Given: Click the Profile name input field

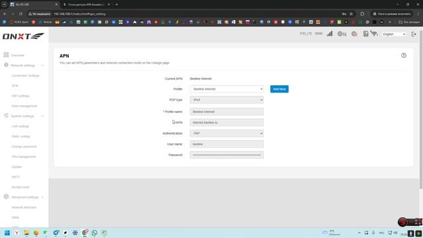Looking at the screenshot, I should (x=227, y=112).
